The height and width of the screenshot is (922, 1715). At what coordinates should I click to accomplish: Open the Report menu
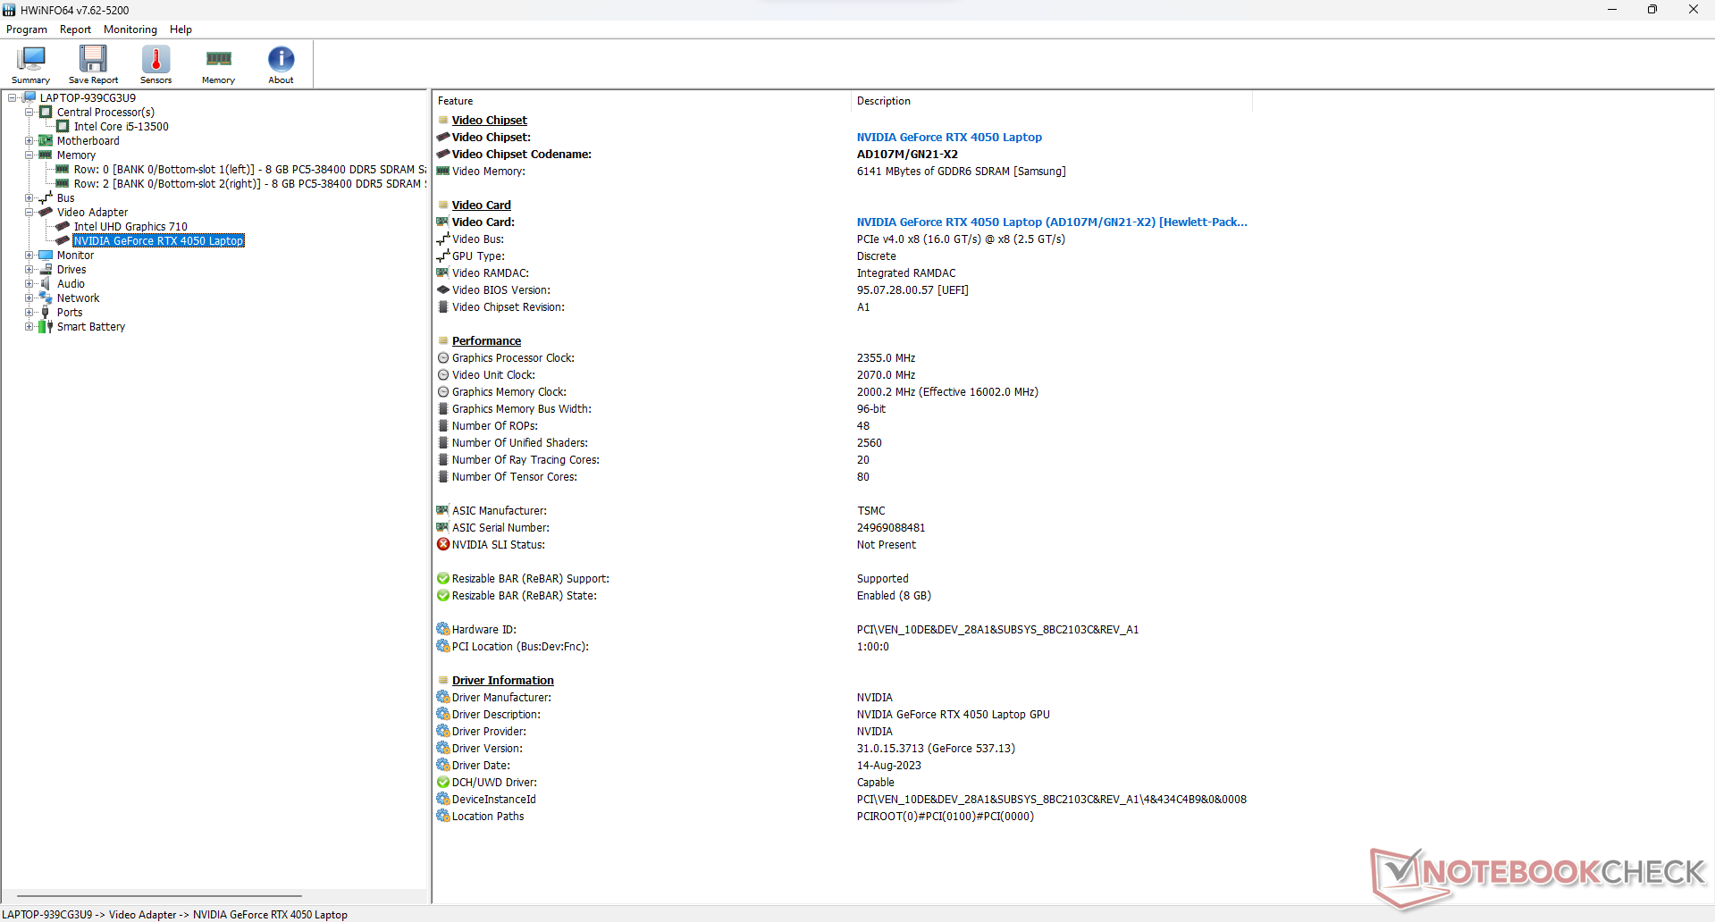[x=75, y=29]
